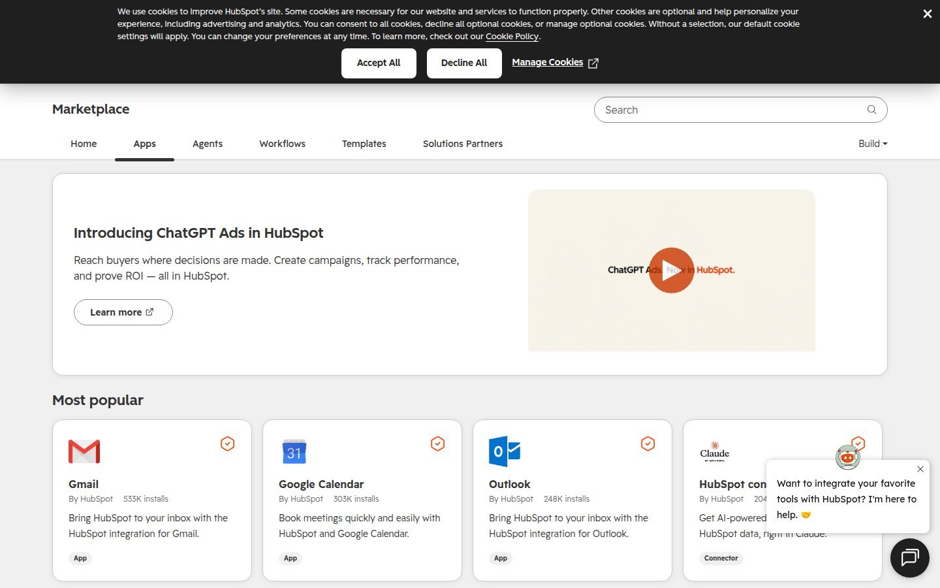
Task: Select the Apps tab
Action: click(144, 144)
